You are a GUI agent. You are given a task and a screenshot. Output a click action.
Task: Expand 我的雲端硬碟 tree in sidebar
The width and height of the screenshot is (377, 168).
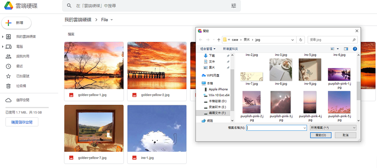point(3,37)
